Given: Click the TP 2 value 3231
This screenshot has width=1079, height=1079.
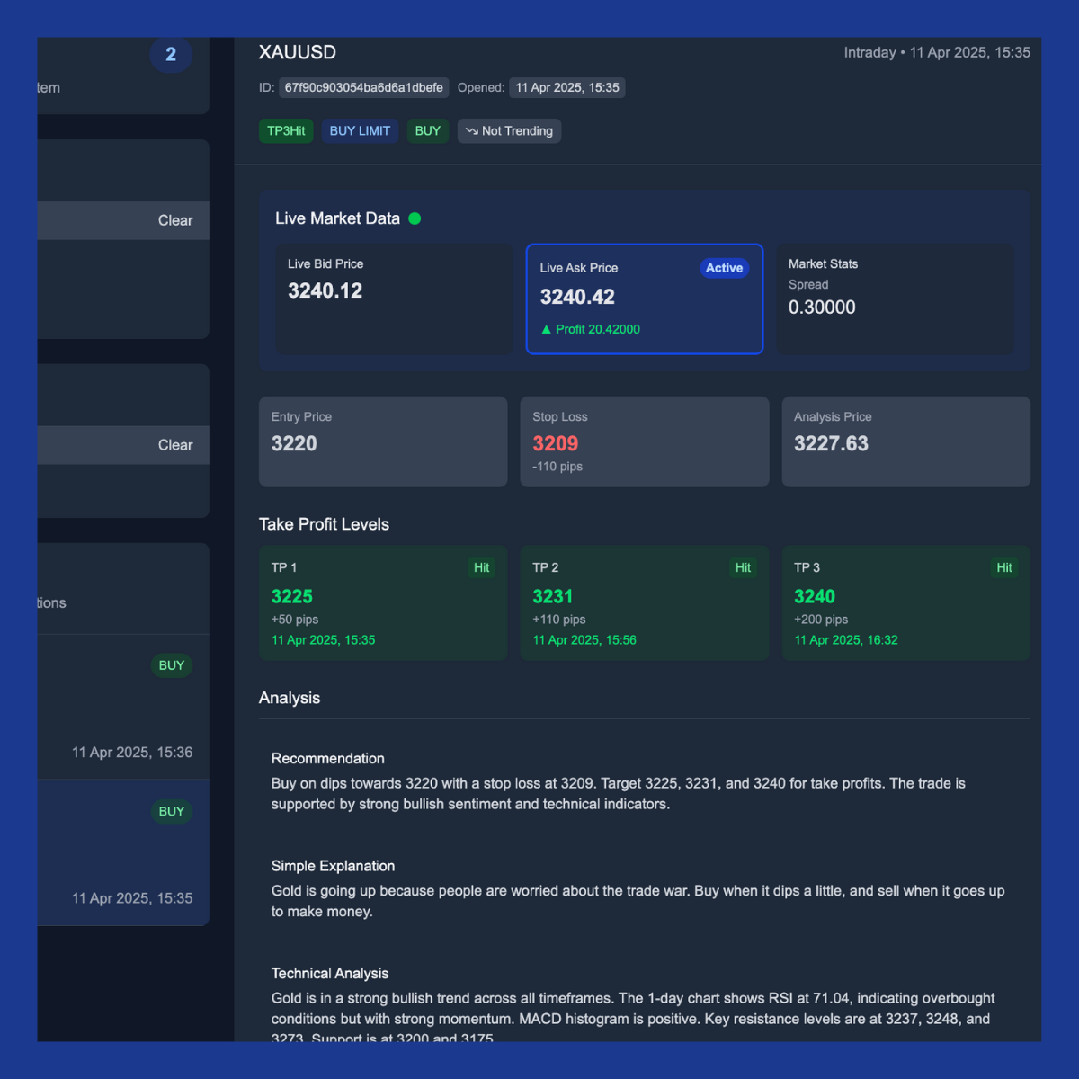Looking at the screenshot, I should pyautogui.click(x=552, y=596).
